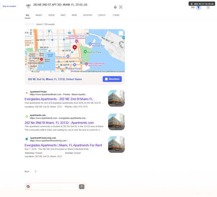Start voice search with the microphone icon

[x=115, y=7]
